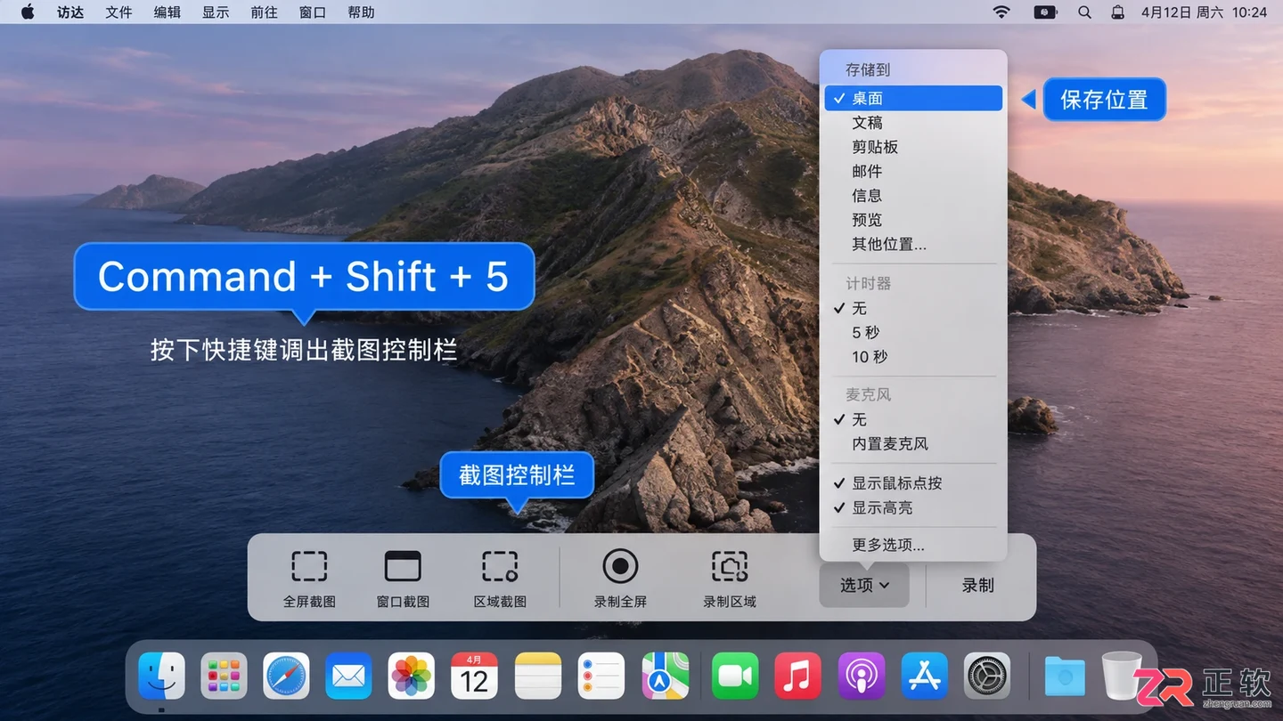The width and height of the screenshot is (1283, 721).
Task: Open App Store in the Dock
Action: 924,676
